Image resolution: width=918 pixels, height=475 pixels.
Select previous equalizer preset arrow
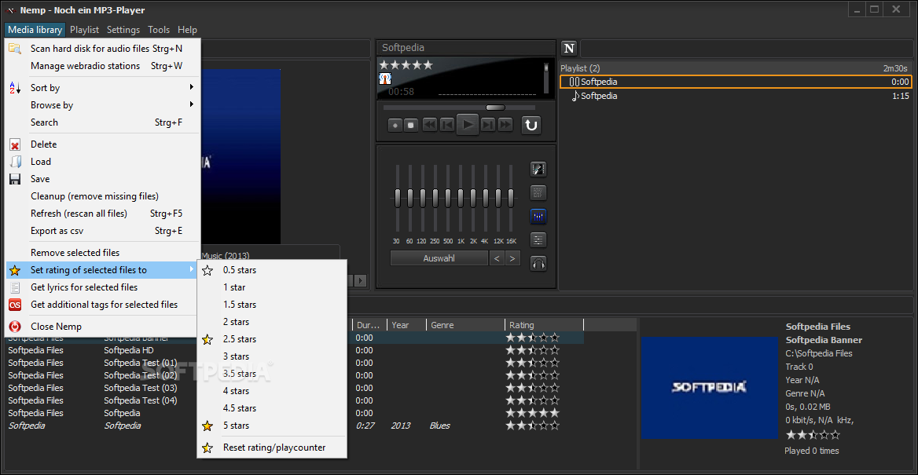pos(497,258)
